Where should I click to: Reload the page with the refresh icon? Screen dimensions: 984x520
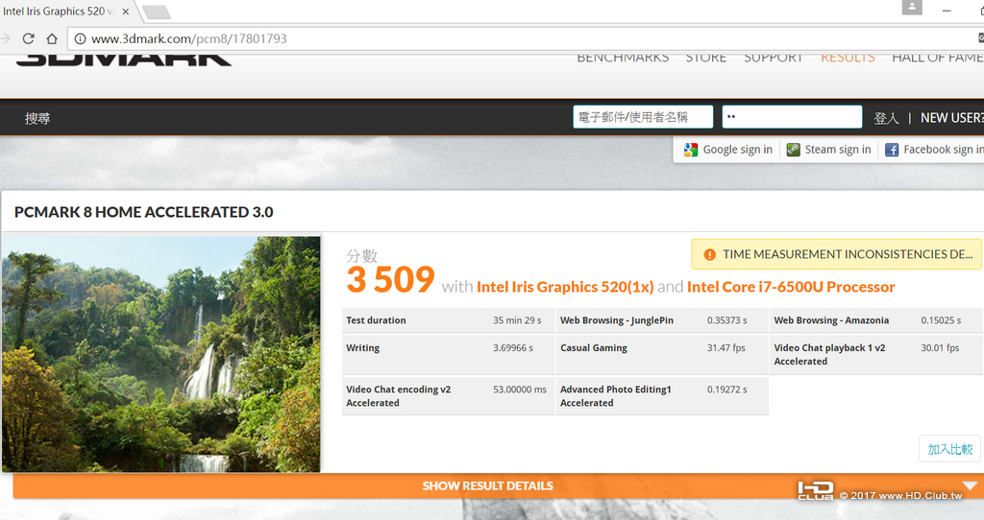[28, 38]
